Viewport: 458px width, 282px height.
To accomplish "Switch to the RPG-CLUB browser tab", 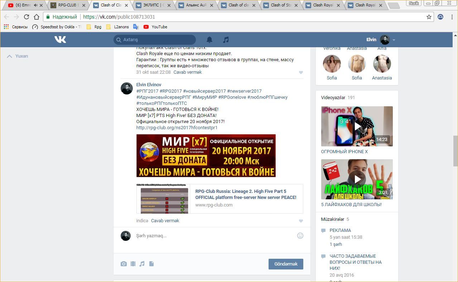I will 68,5.
